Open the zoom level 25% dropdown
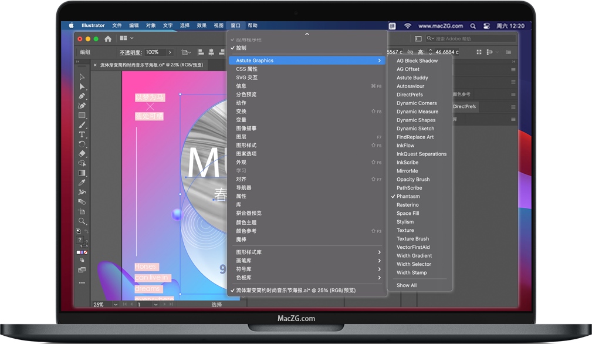Screen dimensions: 592x344 point(116,305)
